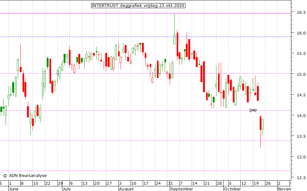307x191 pixels.
Task: Click the date label 3 under August
Action: pyautogui.click(x=120, y=183)
